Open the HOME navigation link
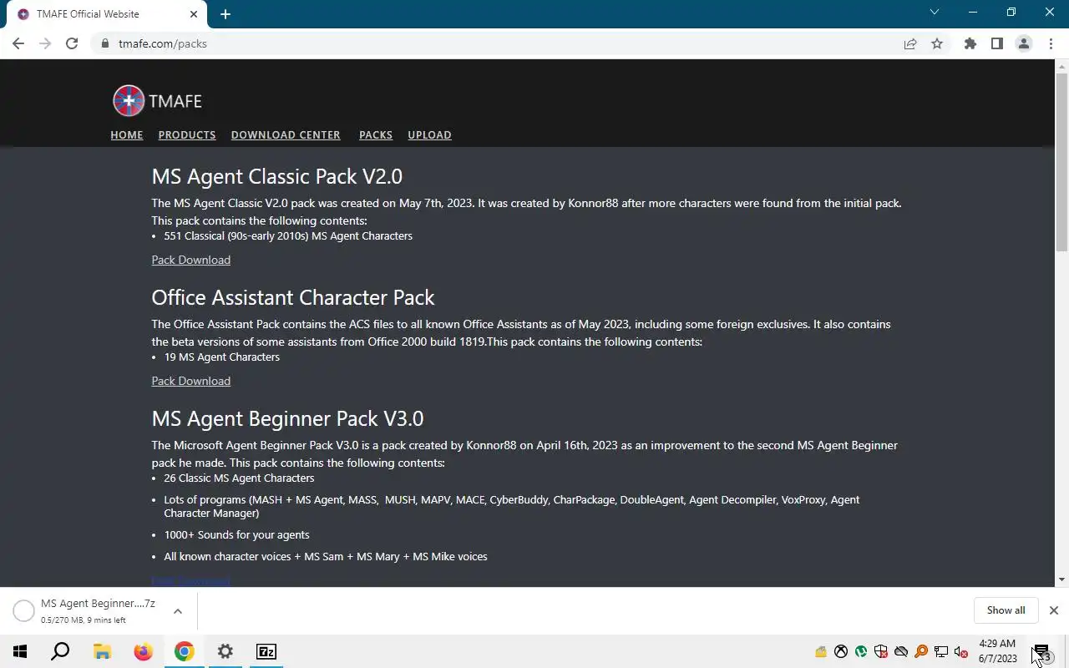The image size is (1069, 668). pyautogui.click(x=127, y=134)
